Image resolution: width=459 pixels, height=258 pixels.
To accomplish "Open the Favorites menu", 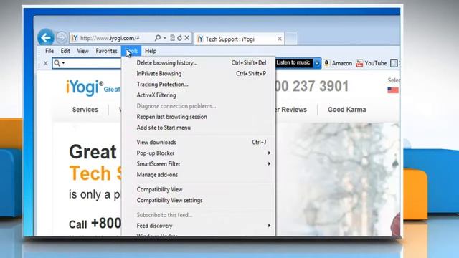I will (x=106, y=51).
